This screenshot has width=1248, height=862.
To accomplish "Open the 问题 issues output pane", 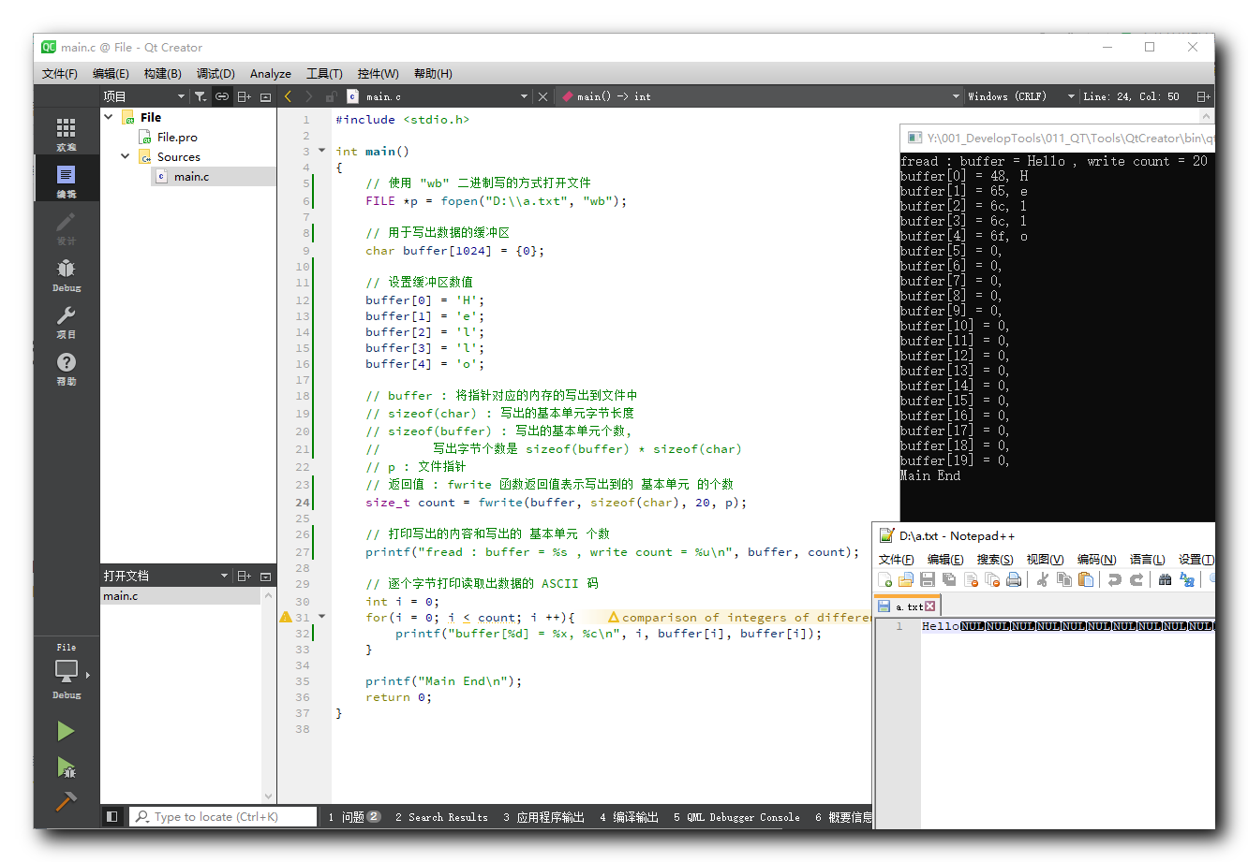I will pos(354,817).
